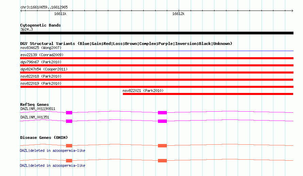The image size is (303, 176).
Task: Open the DGV Structural Variants track title
Action: pyautogui.click(x=126, y=44)
